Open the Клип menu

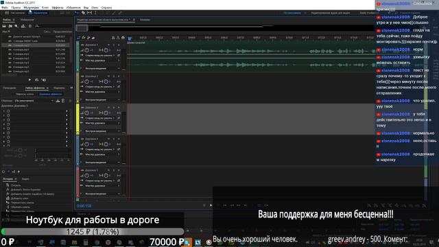click(x=45, y=8)
